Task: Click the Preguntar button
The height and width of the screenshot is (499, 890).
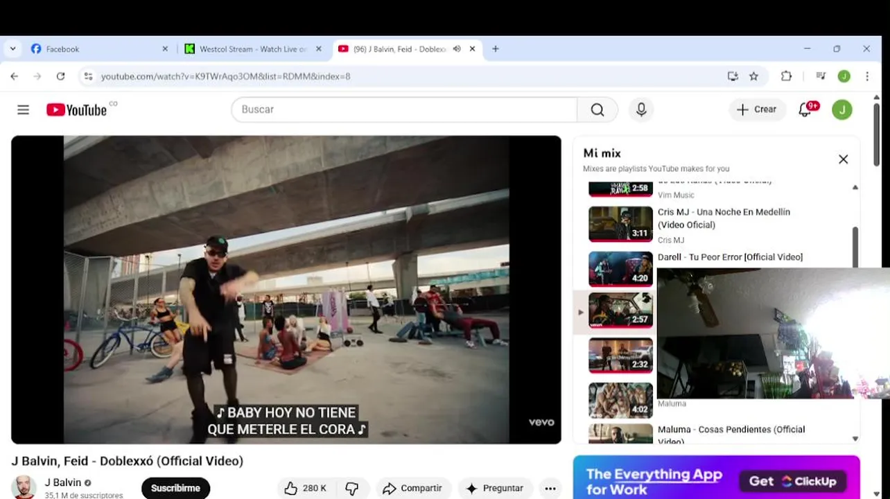Action: pos(495,489)
